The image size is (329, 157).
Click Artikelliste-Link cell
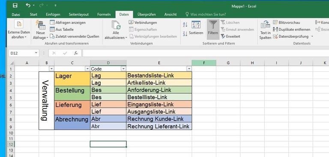click(159, 83)
